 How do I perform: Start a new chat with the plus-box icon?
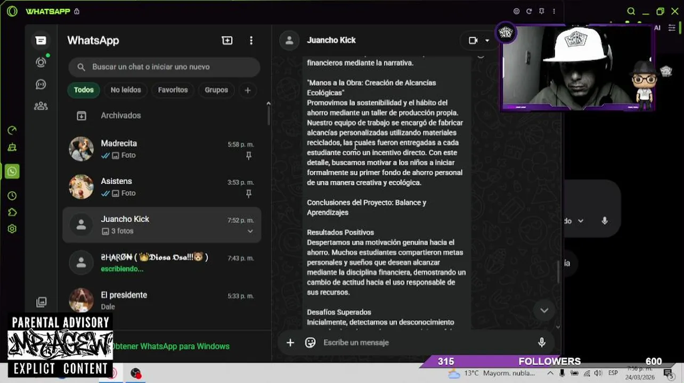(x=227, y=40)
